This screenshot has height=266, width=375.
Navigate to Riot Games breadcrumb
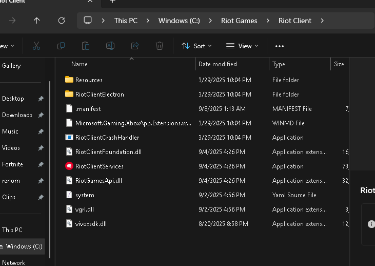tap(239, 21)
